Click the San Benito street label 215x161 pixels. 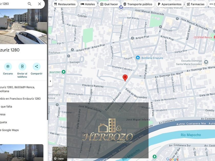133,18
